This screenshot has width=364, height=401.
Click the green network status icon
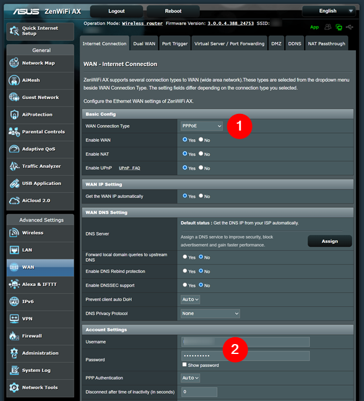click(x=339, y=27)
